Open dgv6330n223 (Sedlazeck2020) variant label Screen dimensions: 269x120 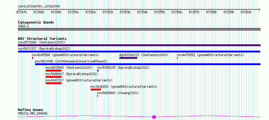(144, 55)
